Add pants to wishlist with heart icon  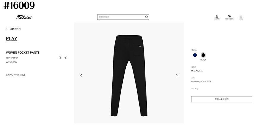[x=60, y=58]
